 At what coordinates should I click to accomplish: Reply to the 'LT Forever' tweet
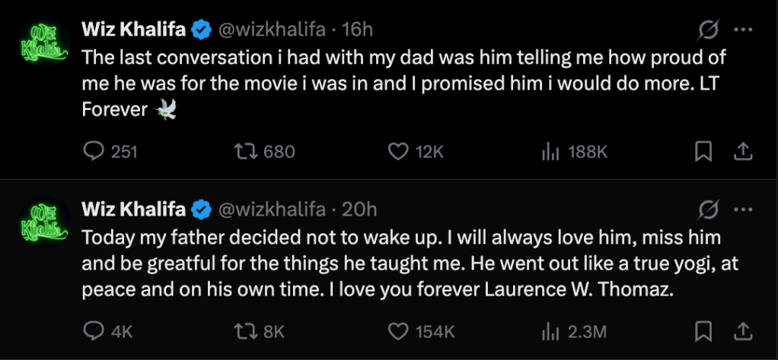click(93, 152)
